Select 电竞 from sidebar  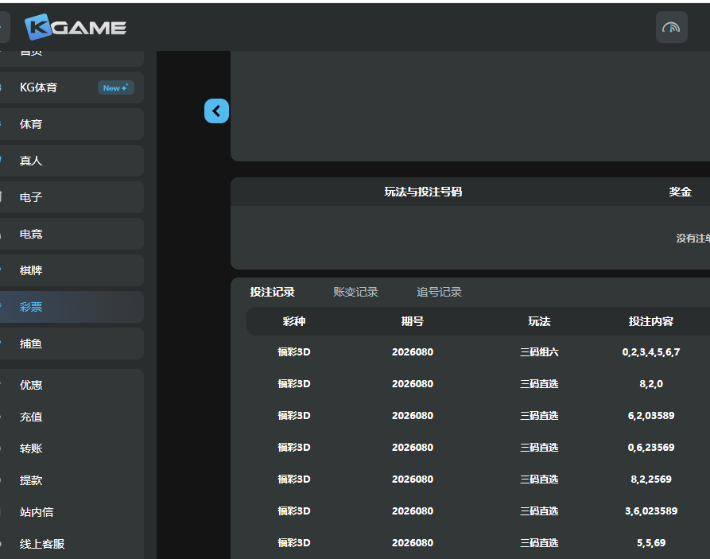click(31, 234)
